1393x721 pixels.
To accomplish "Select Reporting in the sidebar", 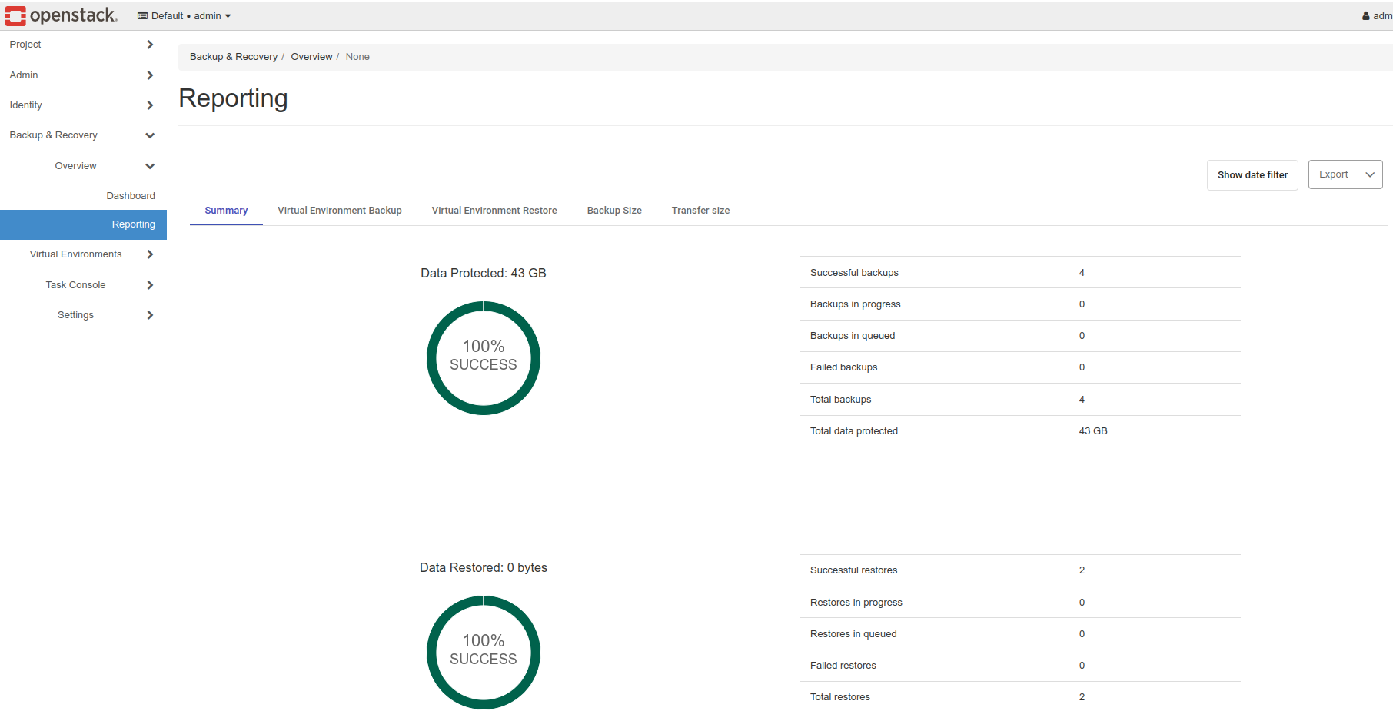I will [133, 224].
